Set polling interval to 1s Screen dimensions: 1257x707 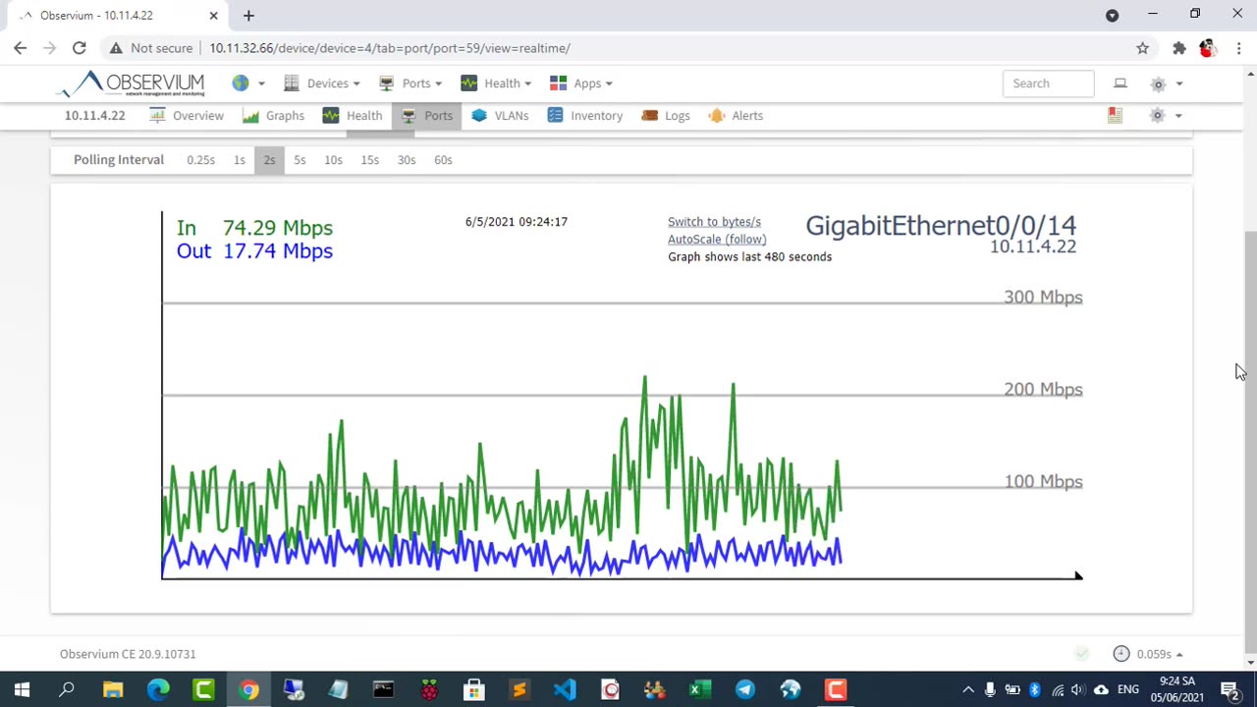(x=239, y=160)
